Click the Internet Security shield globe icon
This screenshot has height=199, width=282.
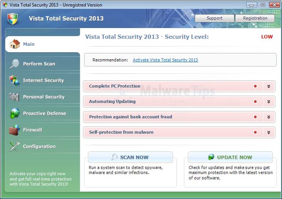pos(15,80)
